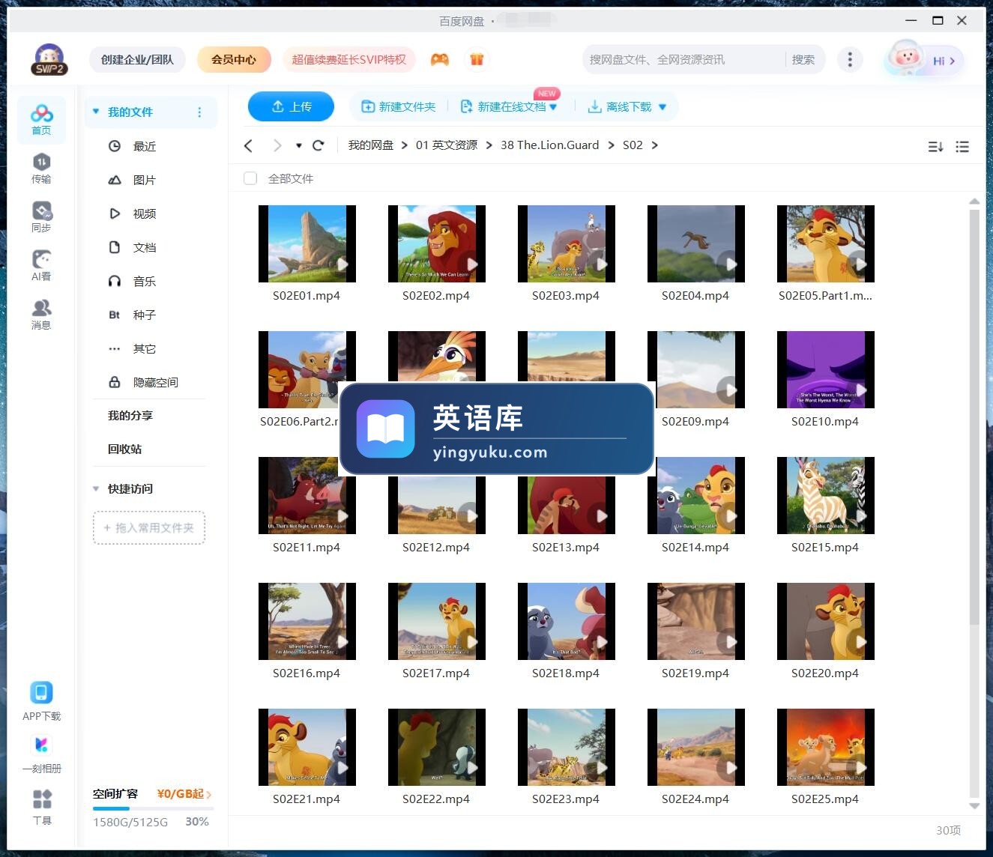The height and width of the screenshot is (857, 993).
Task: Select the S02E01.mp4 thumbnail
Action: (307, 243)
